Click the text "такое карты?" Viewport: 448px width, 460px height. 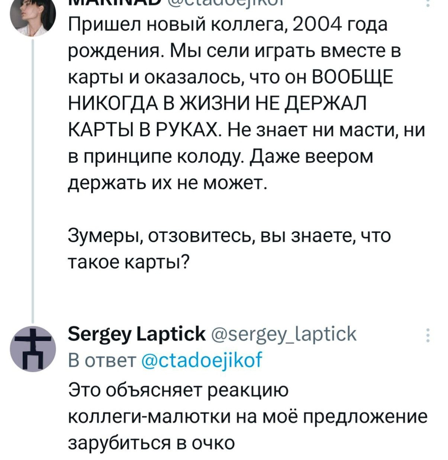(x=129, y=263)
